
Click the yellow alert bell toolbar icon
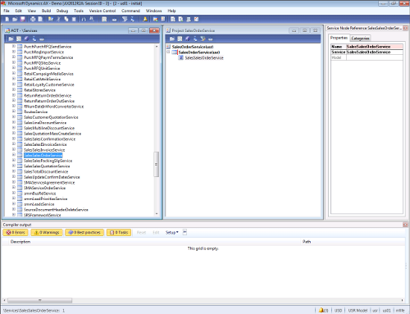click(145, 19)
